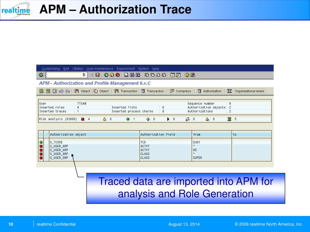Open the Environment menu
The image size is (310, 232).
(x=126, y=69)
